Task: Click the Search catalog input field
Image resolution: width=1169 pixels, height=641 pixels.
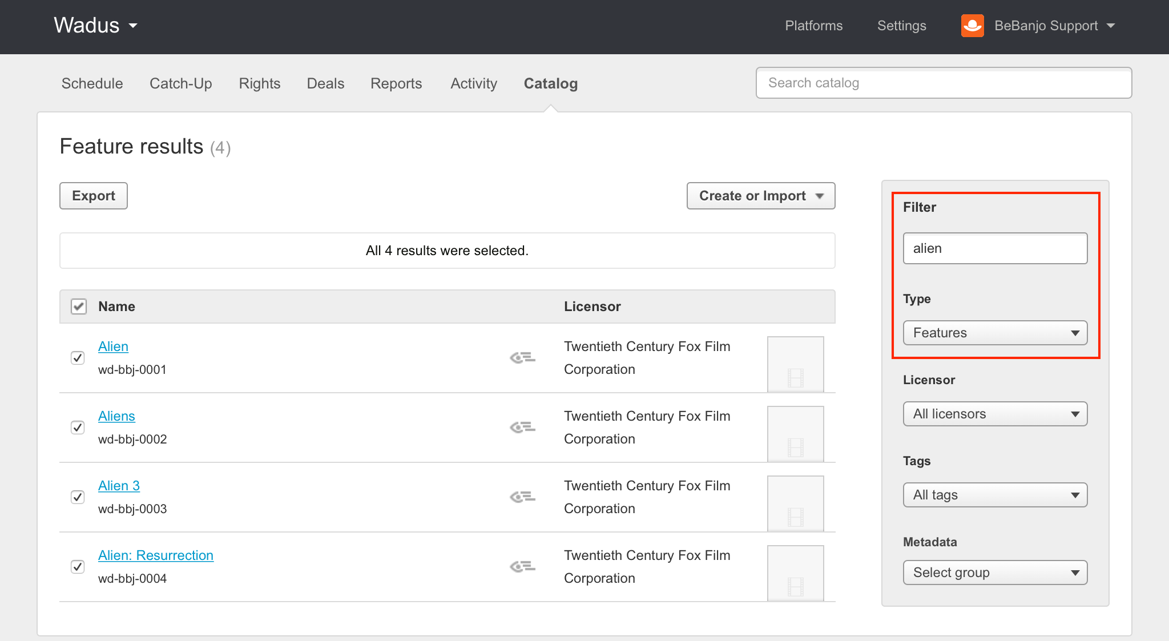Action: click(x=944, y=83)
